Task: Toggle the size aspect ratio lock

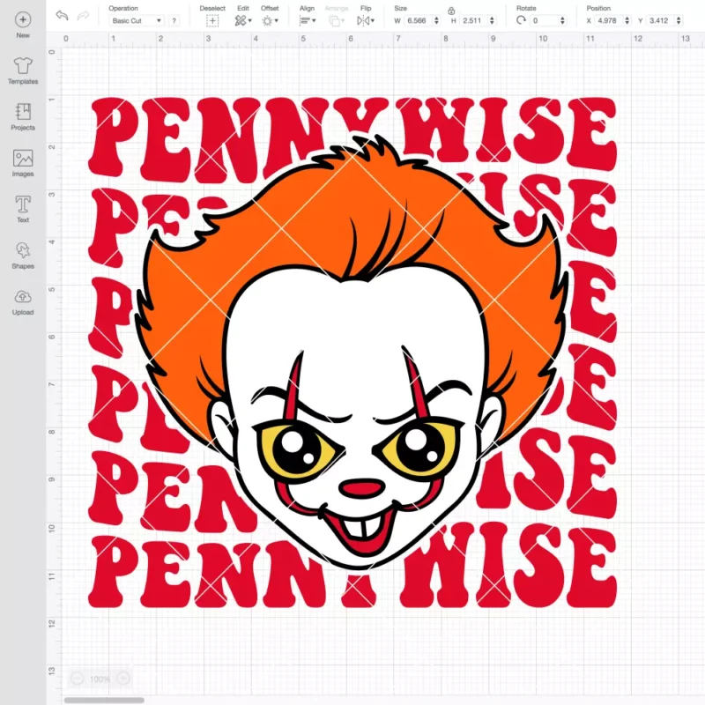Action: click(x=451, y=11)
